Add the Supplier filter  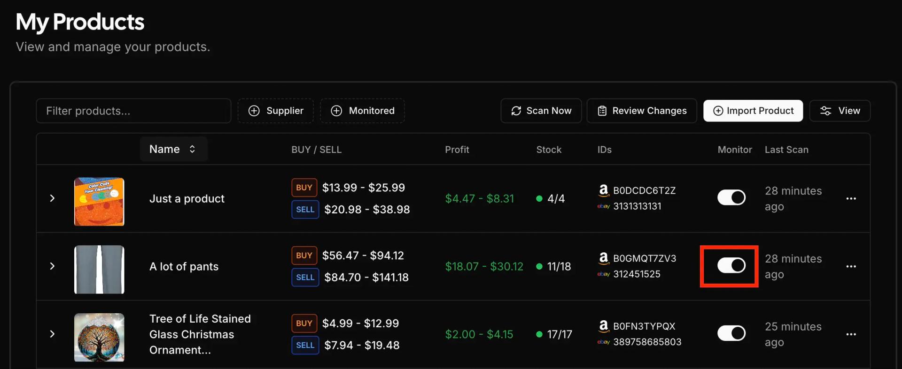(276, 111)
